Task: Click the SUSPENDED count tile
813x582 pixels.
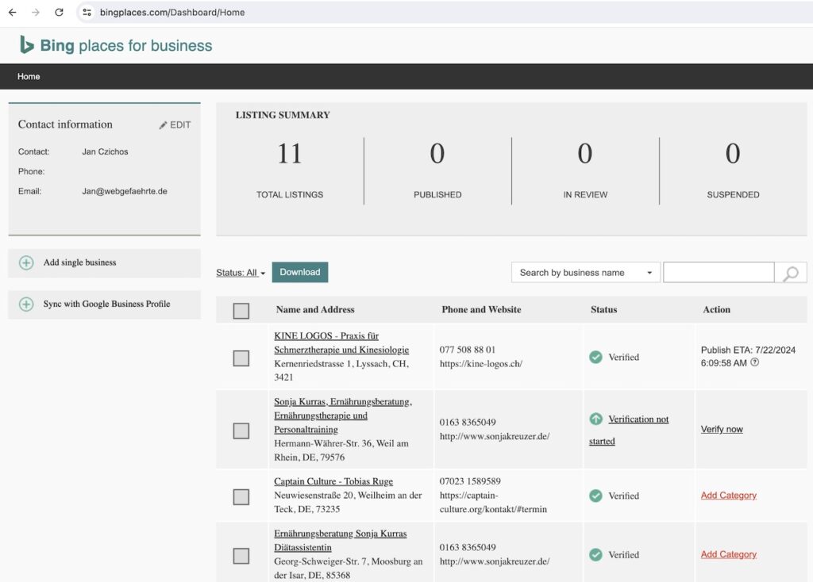Action: tap(733, 170)
